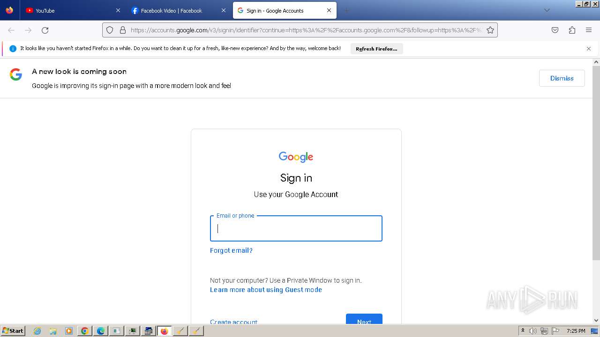Open the Forgot email? link
The height and width of the screenshot is (337, 600).
point(231,250)
